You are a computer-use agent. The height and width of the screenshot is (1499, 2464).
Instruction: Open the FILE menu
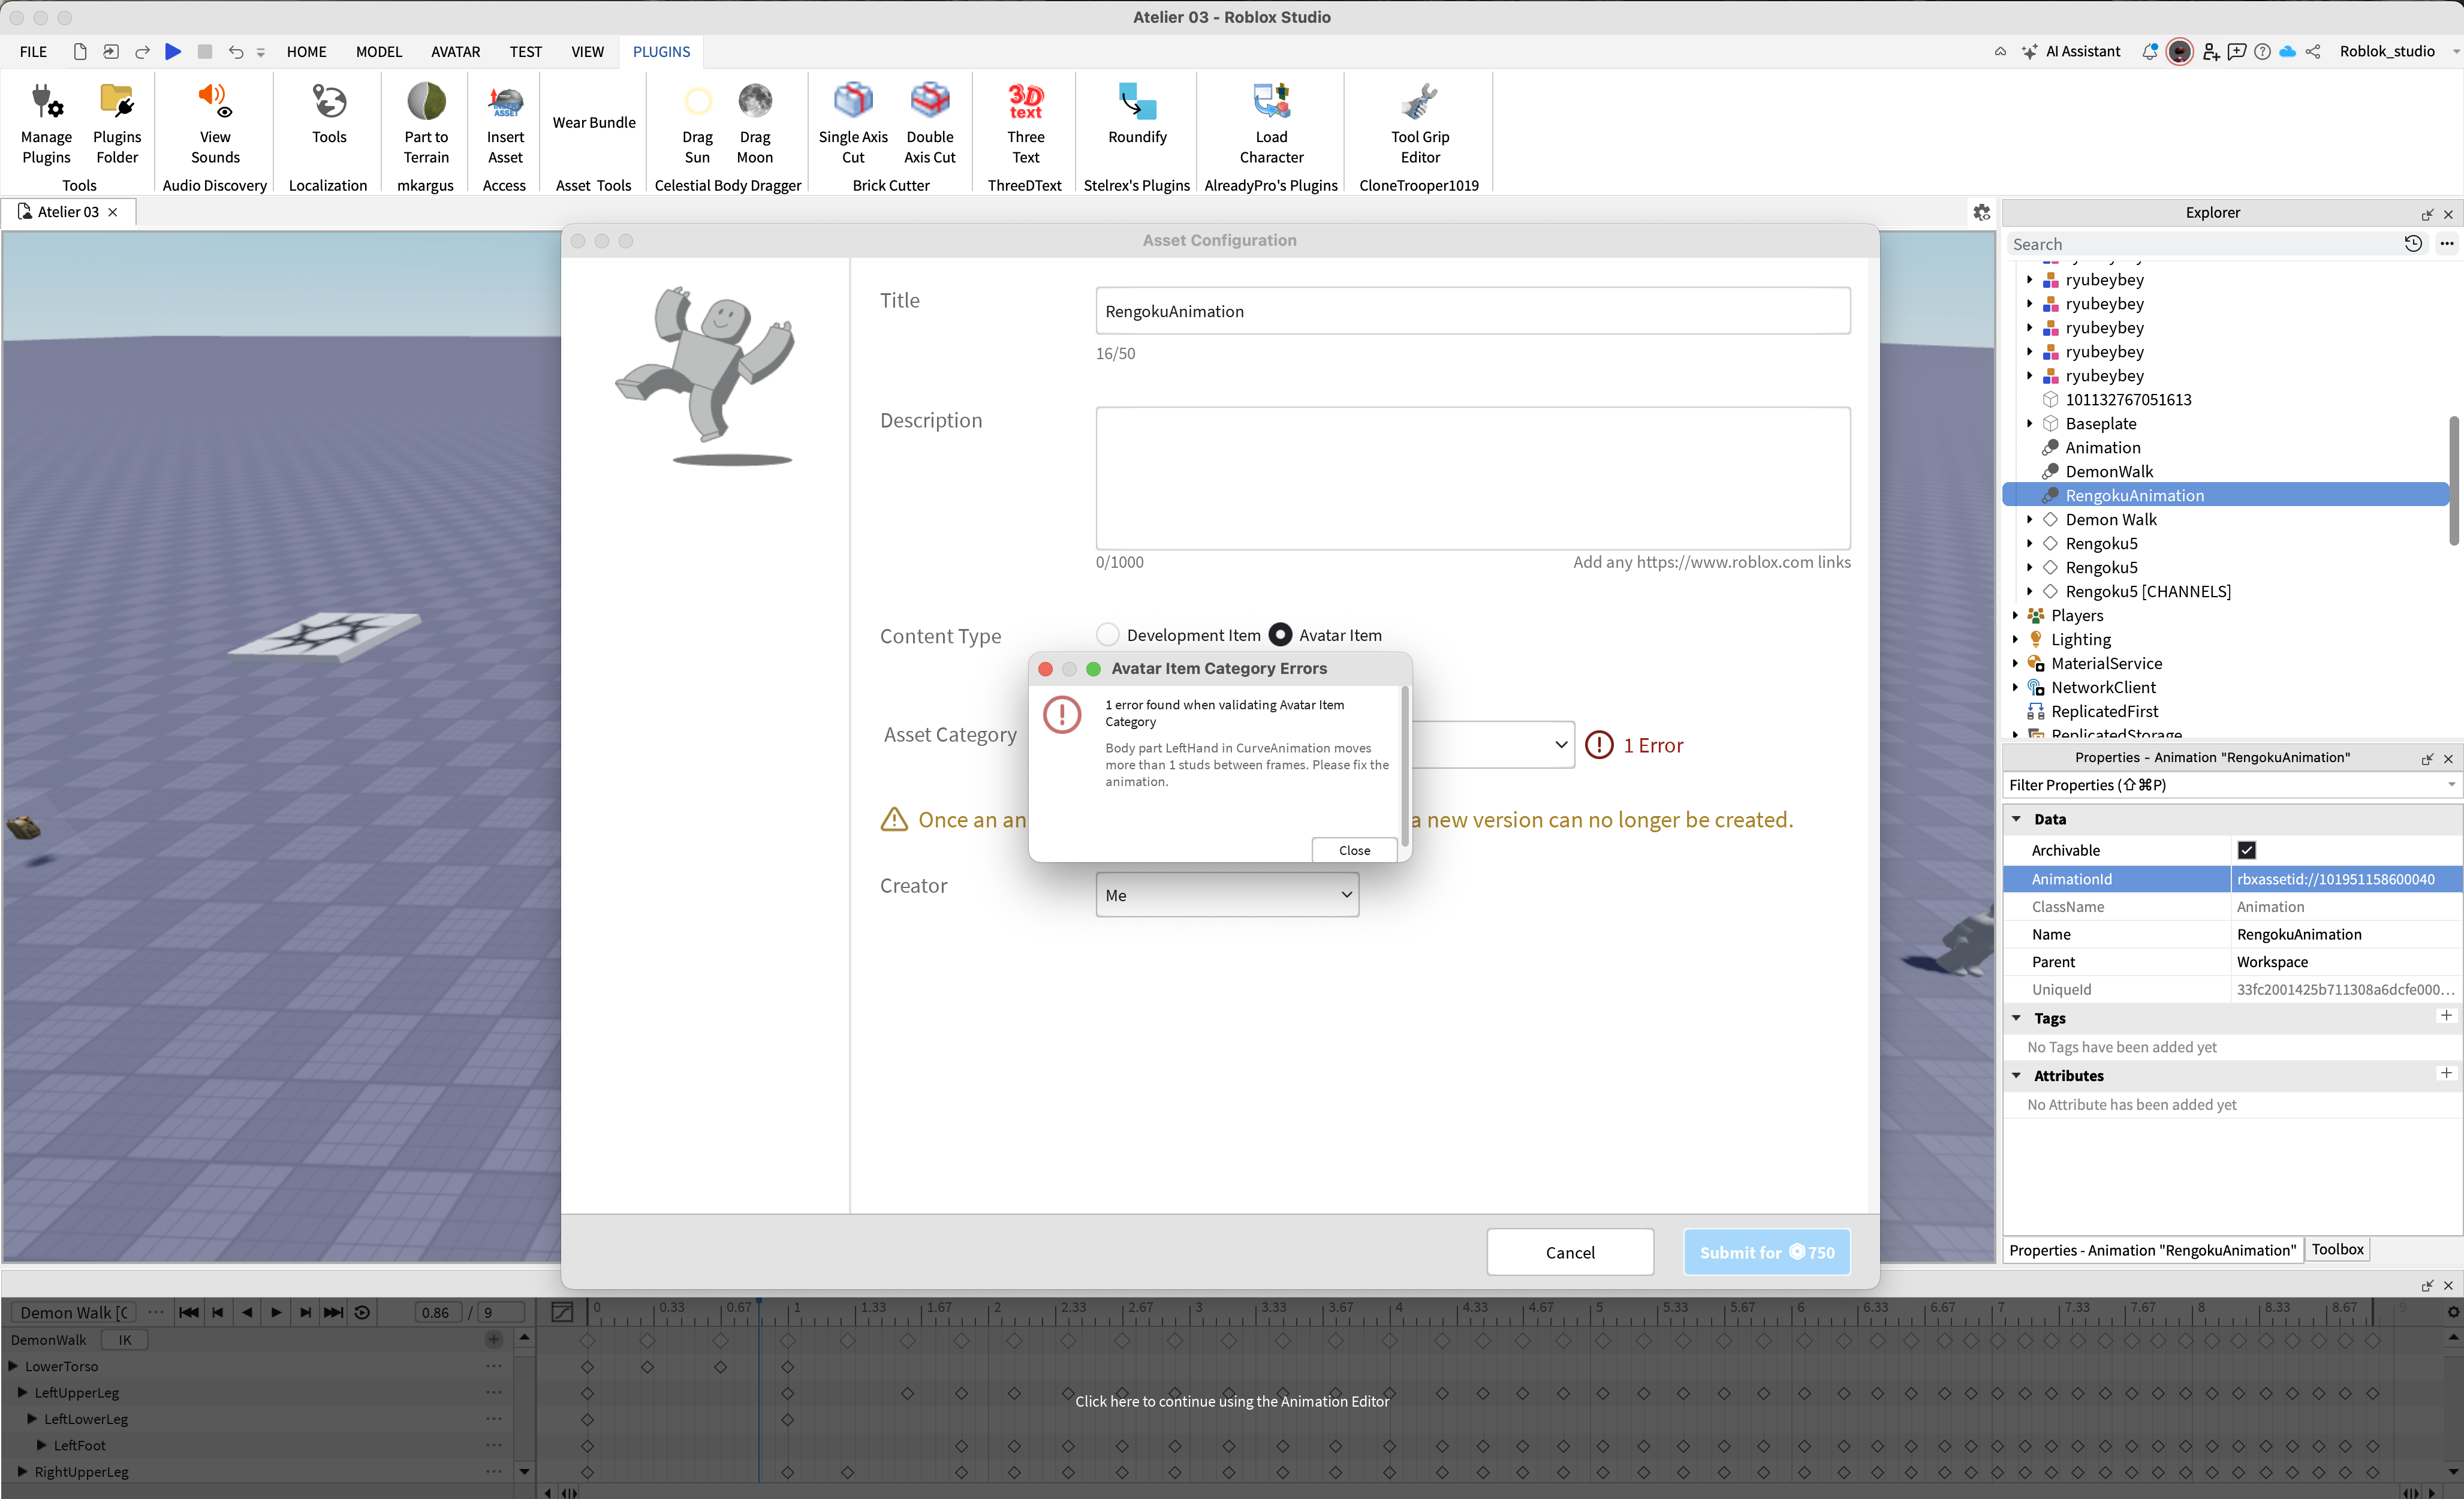pos(33,51)
